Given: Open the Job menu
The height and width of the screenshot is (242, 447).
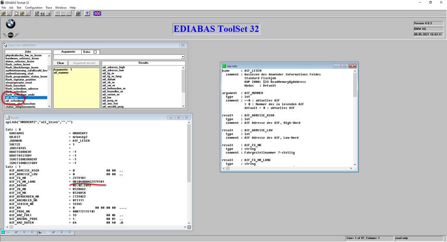Looking at the screenshot, I should [x=11, y=8].
